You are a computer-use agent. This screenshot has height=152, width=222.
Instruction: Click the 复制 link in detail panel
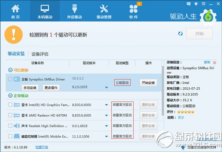(207, 62)
